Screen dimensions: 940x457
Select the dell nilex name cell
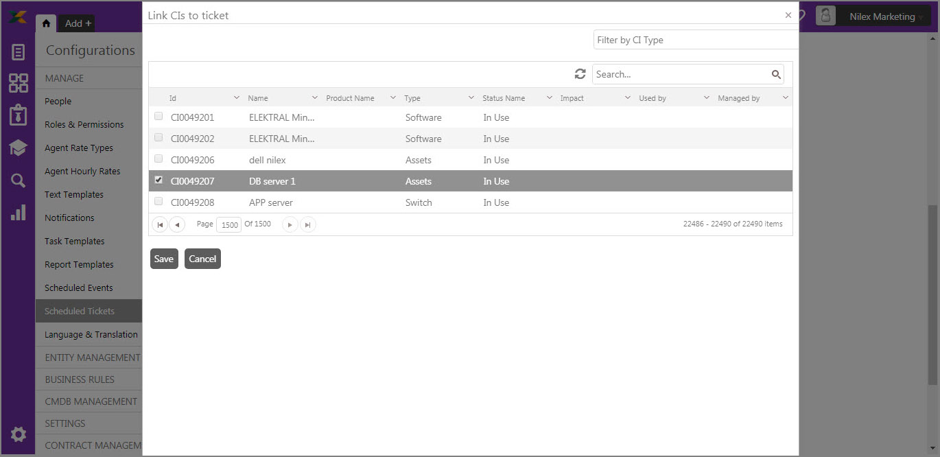point(268,160)
